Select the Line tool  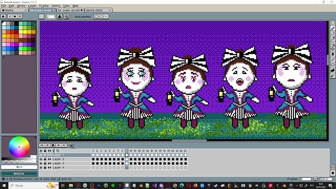pyautogui.click(x=332, y=59)
